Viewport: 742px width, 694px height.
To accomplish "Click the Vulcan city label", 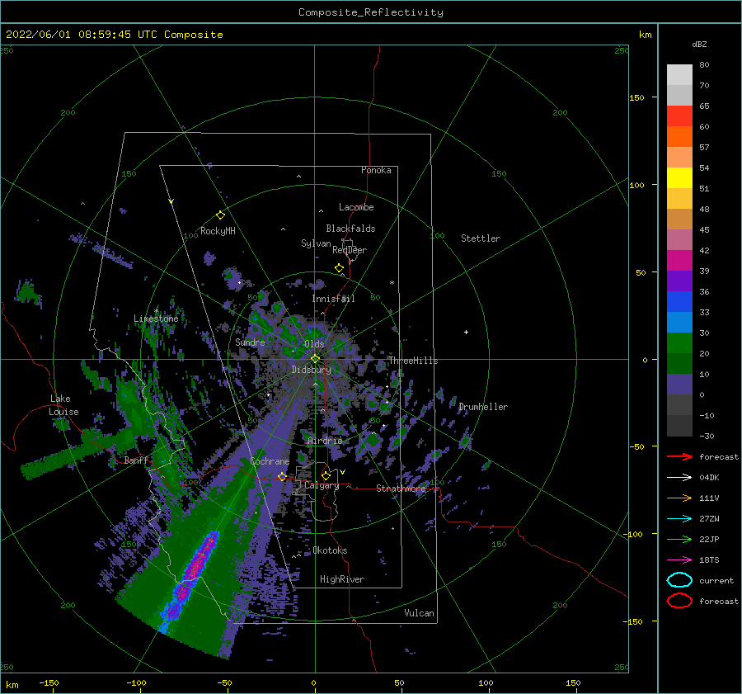I will [420, 613].
